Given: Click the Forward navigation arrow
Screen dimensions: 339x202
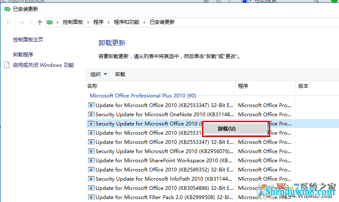Looking at the screenshot, I should point(21,23).
